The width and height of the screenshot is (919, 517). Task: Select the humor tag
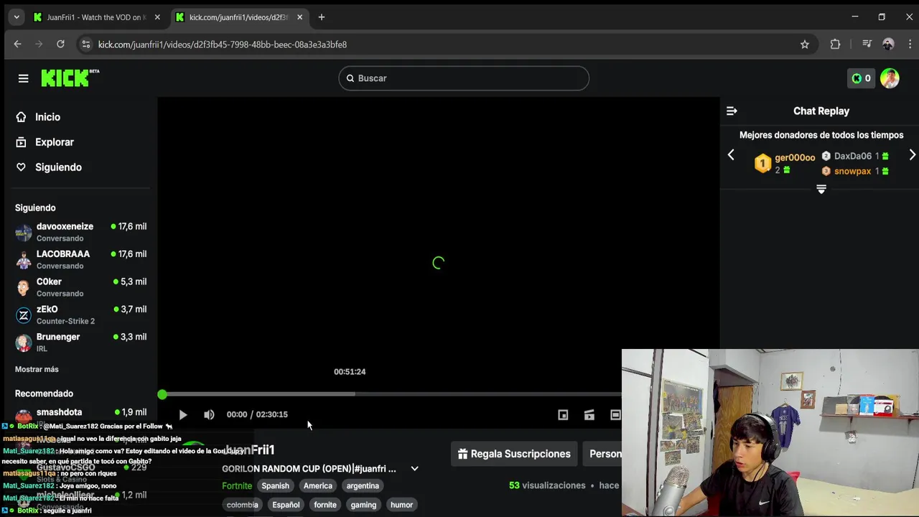tap(401, 505)
